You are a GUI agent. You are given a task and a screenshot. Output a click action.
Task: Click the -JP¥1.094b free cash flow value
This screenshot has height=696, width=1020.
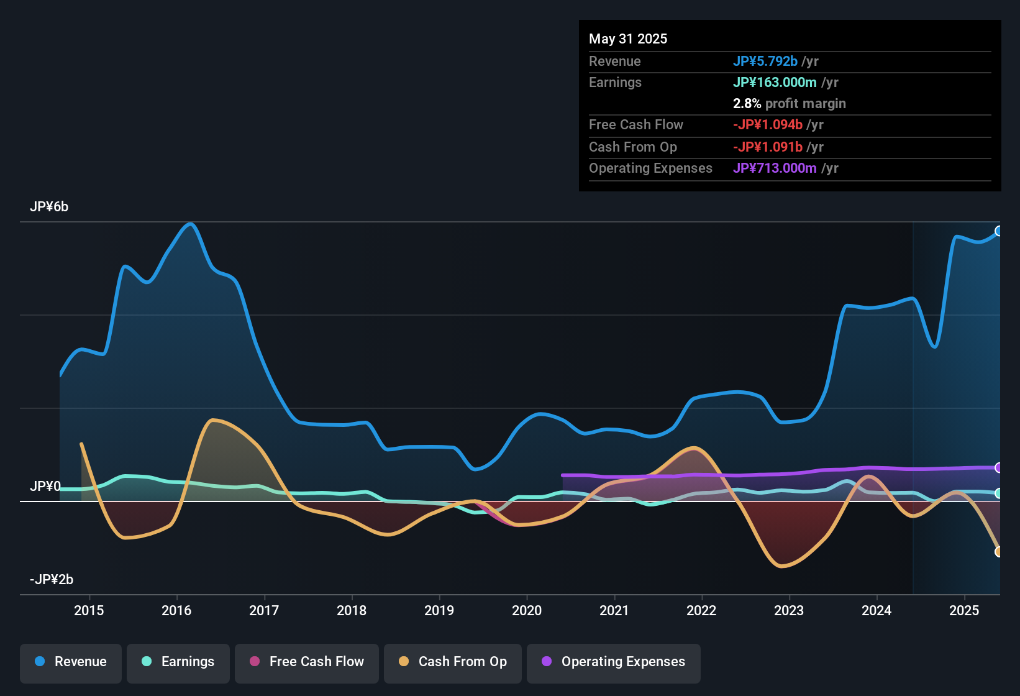pyautogui.click(x=768, y=125)
